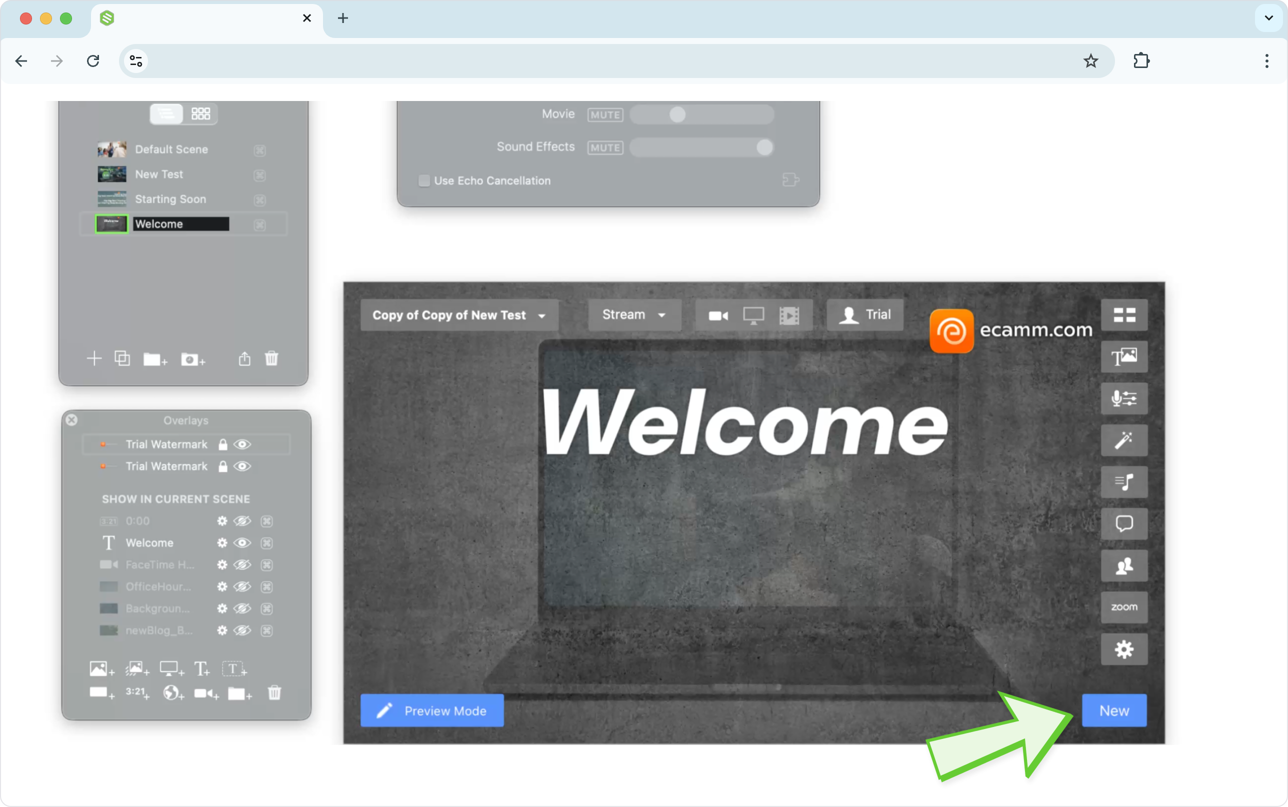Open the Stream destination dropdown
1288x807 pixels.
(634, 315)
